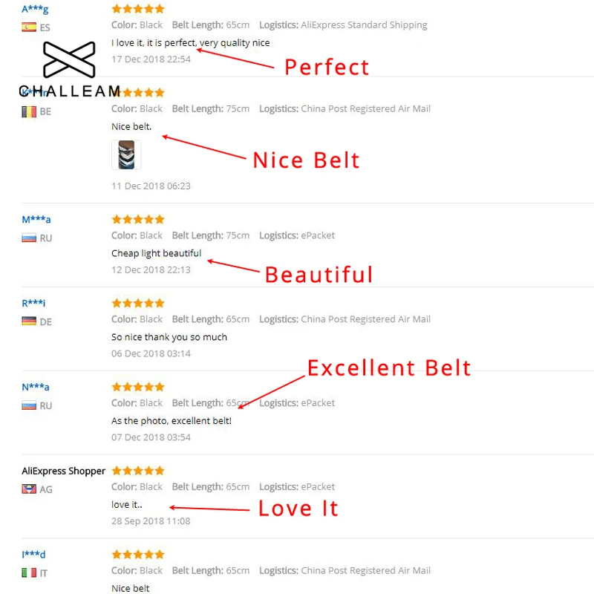The image size is (594, 594).
Task: Select reviewer name M***a
Action: click(36, 220)
